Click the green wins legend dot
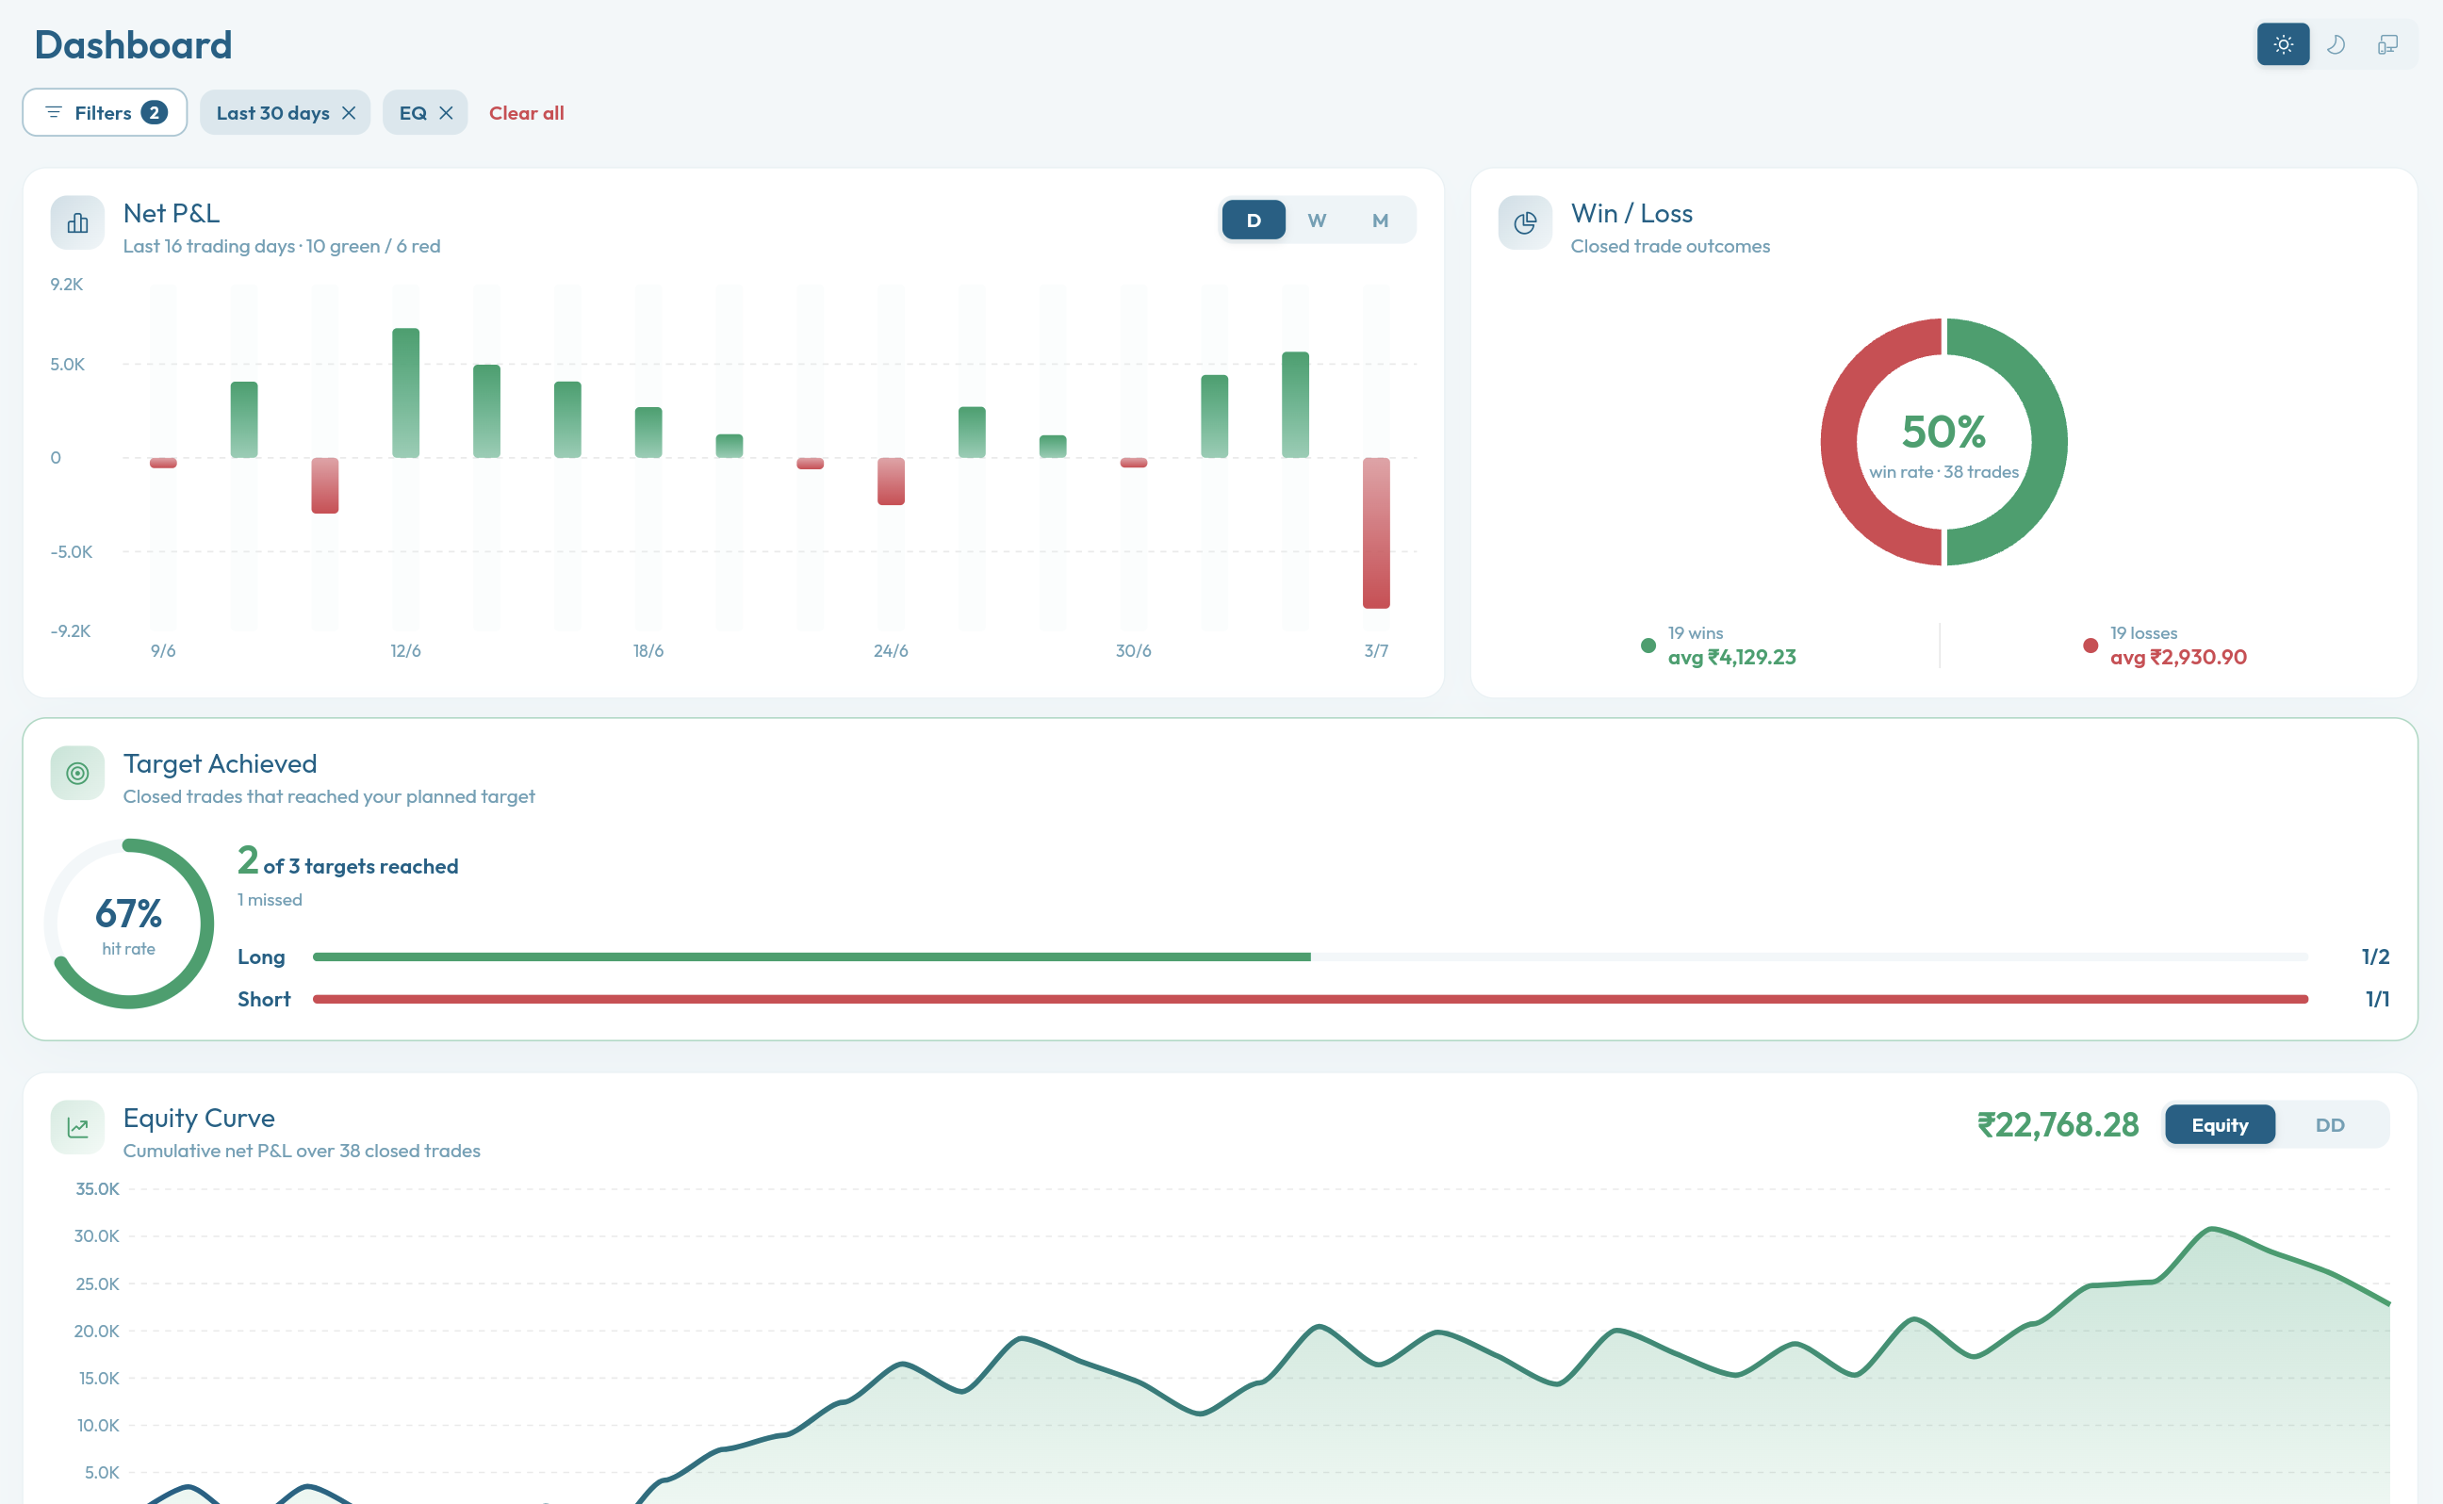This screenshot has width=2443, height=1504. coord(1648,646)
